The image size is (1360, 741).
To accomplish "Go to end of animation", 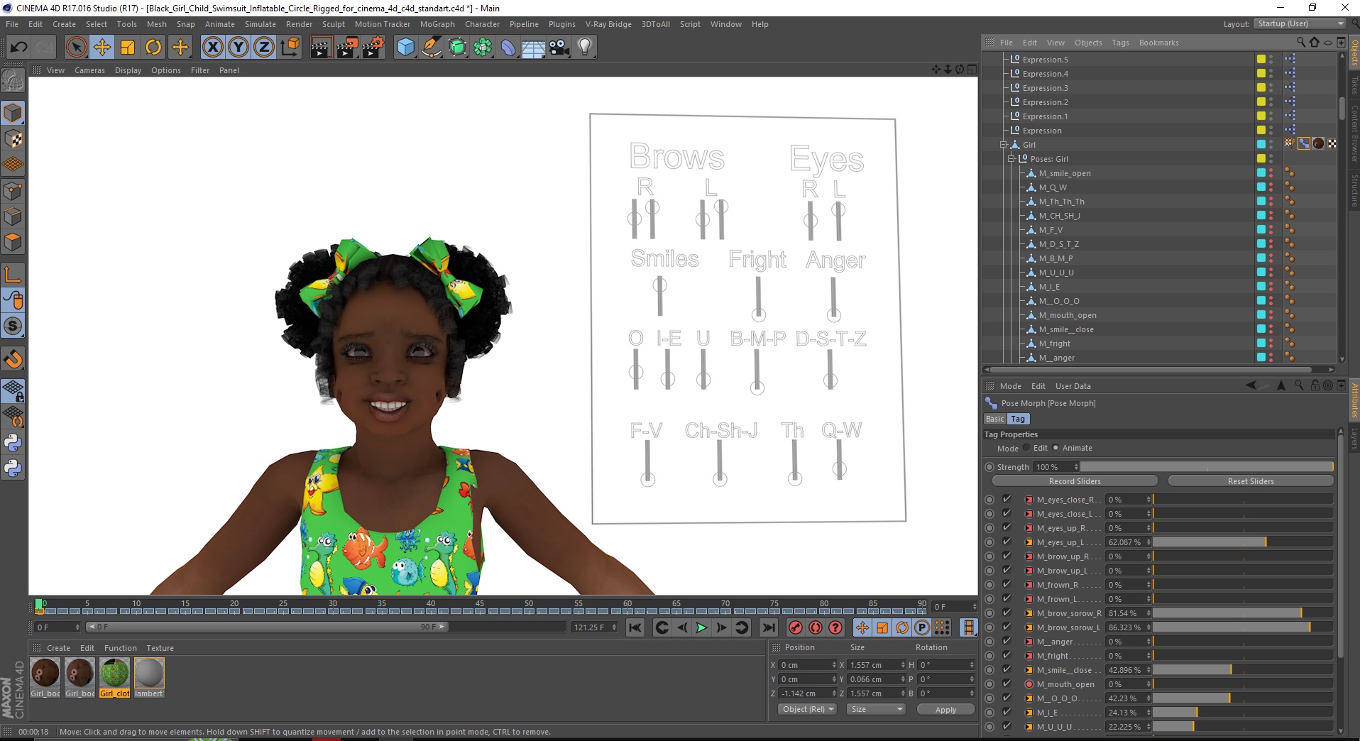I will tap(769, 627).
